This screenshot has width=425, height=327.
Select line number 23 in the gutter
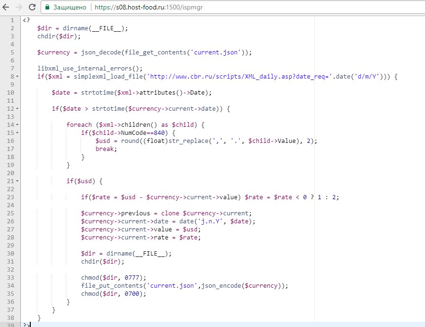point(10,197)
